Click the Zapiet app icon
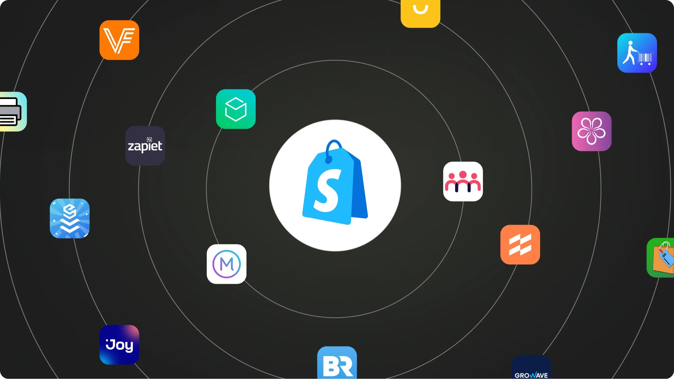 pos(145,146)
